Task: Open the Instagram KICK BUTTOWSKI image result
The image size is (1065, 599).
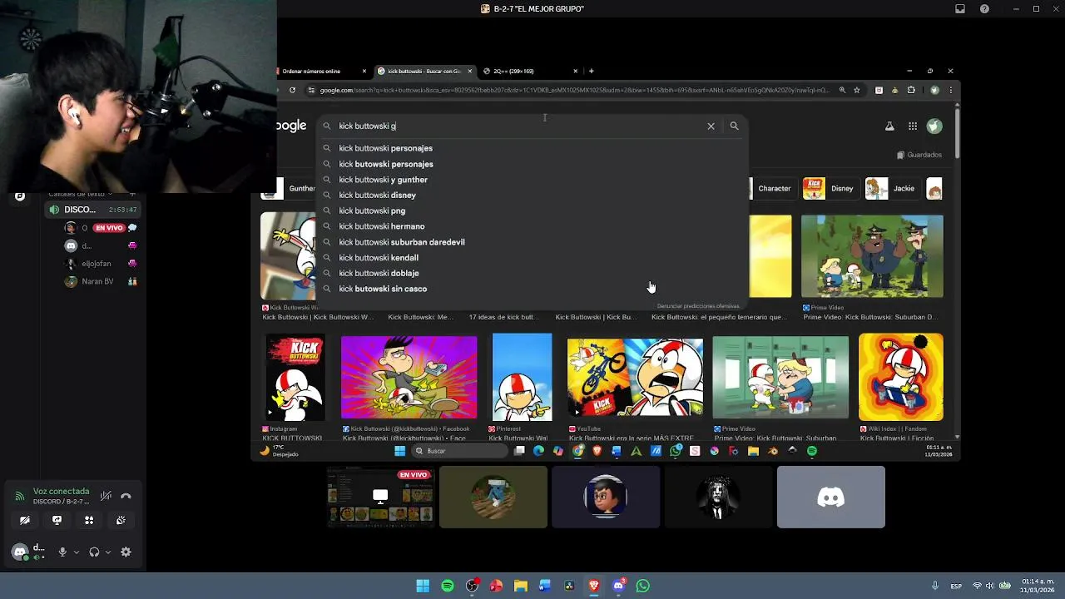Action: [x=295, y=377]
